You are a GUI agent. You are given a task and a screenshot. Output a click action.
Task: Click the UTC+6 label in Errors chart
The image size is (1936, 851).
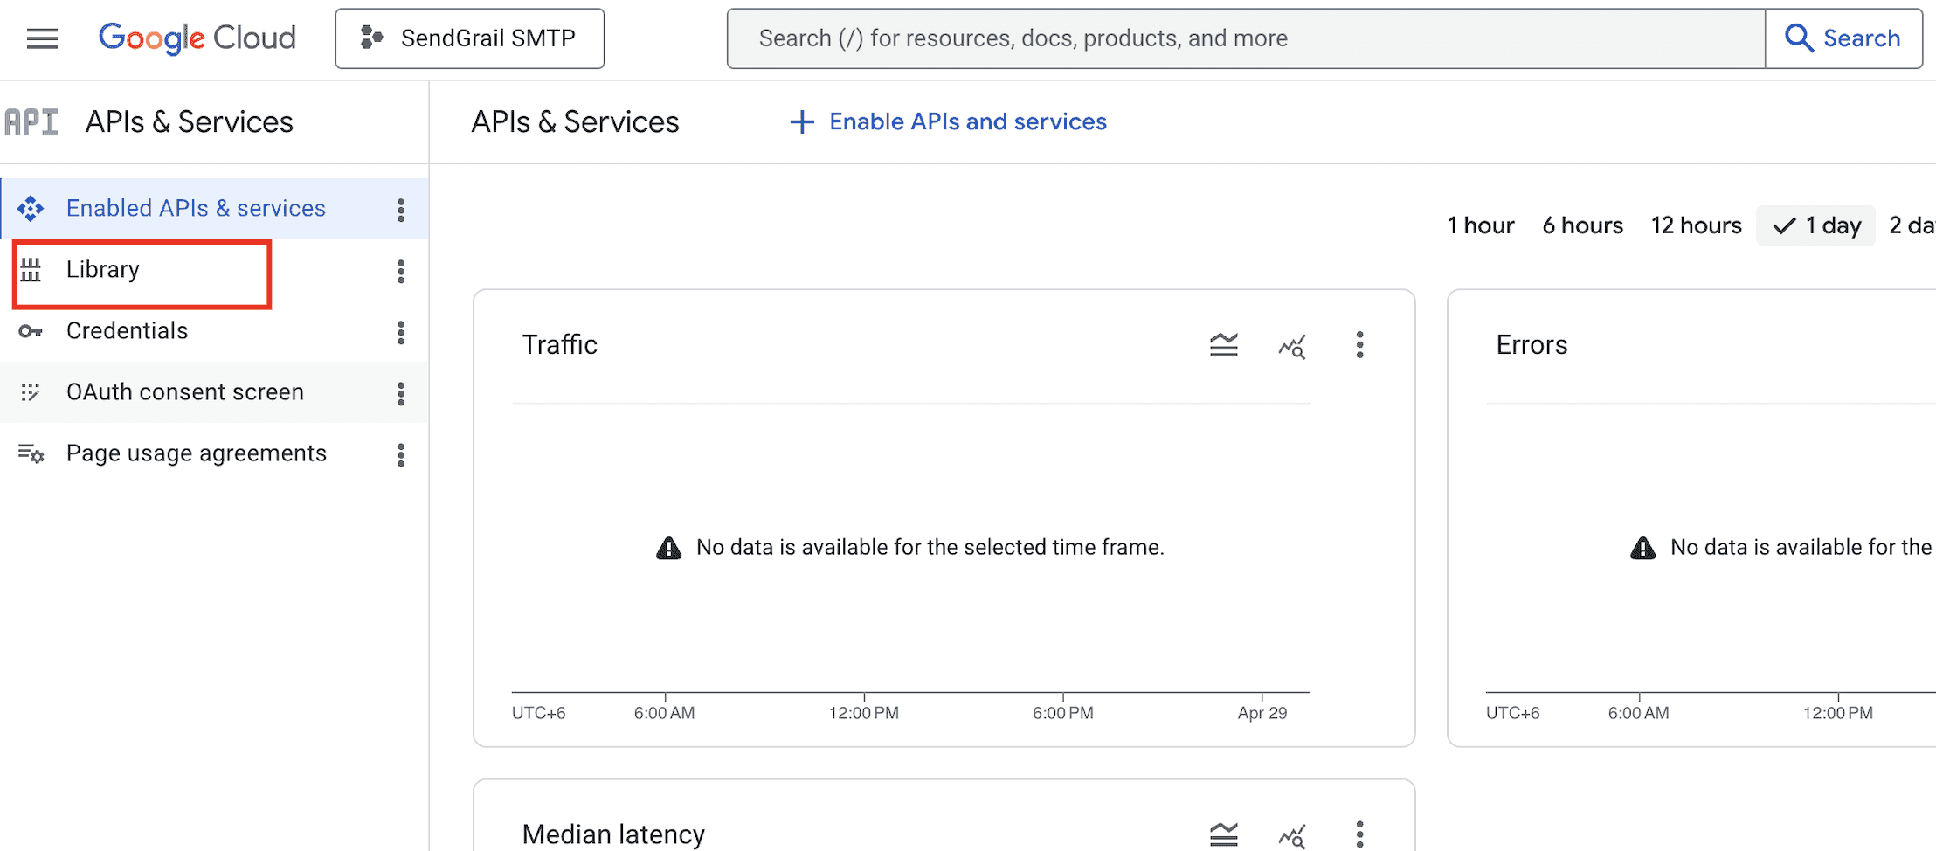point(1513,712)
